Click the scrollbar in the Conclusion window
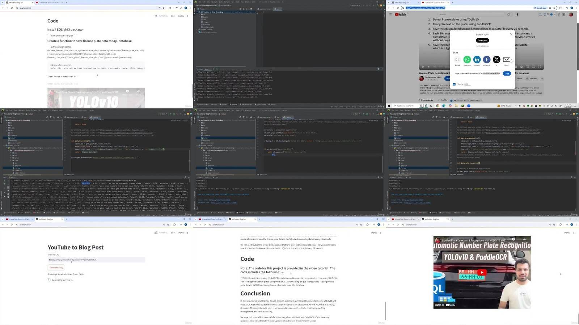Viewport: 579px width, 325px height. point(385,311)
